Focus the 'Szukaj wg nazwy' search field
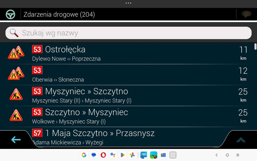257x161 pixels. [x=128, y=33]
